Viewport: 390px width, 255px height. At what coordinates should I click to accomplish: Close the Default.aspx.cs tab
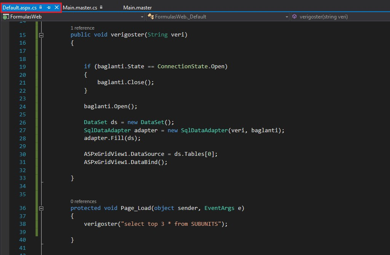tap(56, 7)
